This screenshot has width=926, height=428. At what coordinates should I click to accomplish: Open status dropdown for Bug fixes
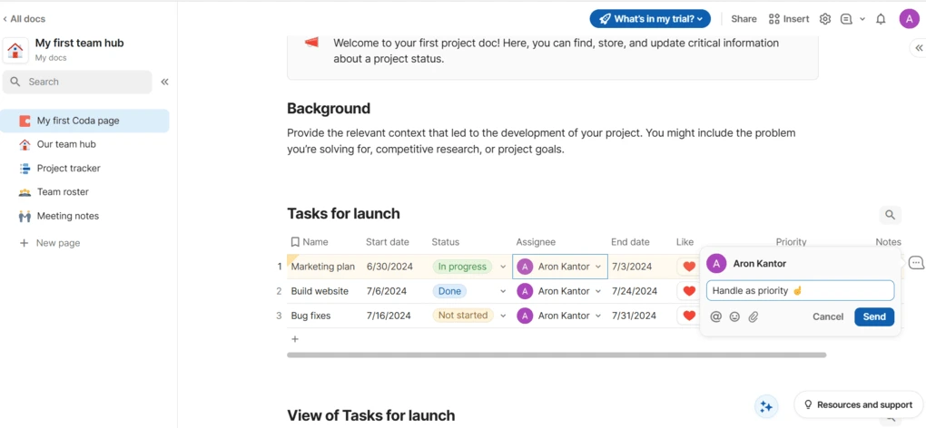[x=503, y=316]
